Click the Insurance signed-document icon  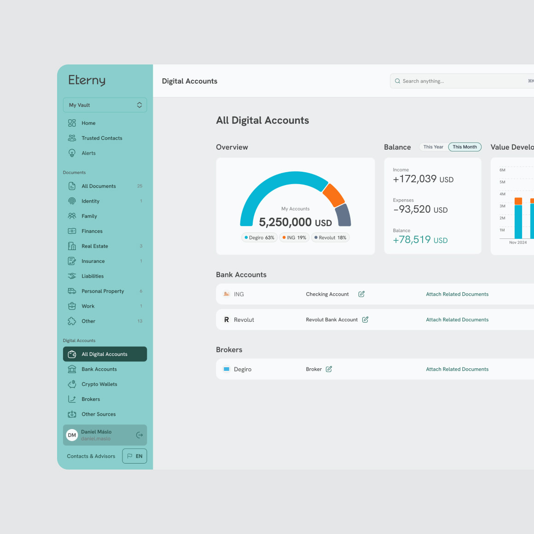(x=72, y=261)
